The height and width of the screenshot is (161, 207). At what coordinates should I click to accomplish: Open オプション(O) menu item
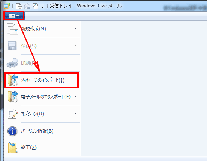[x=42, y=114]
